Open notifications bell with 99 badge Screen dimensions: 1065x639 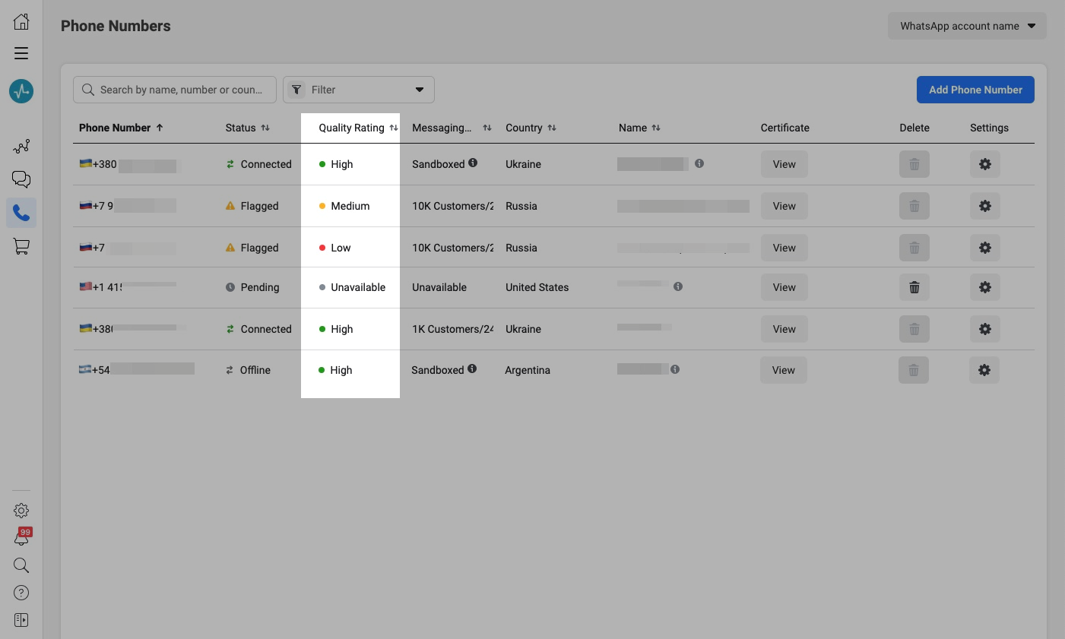point(22,537)
